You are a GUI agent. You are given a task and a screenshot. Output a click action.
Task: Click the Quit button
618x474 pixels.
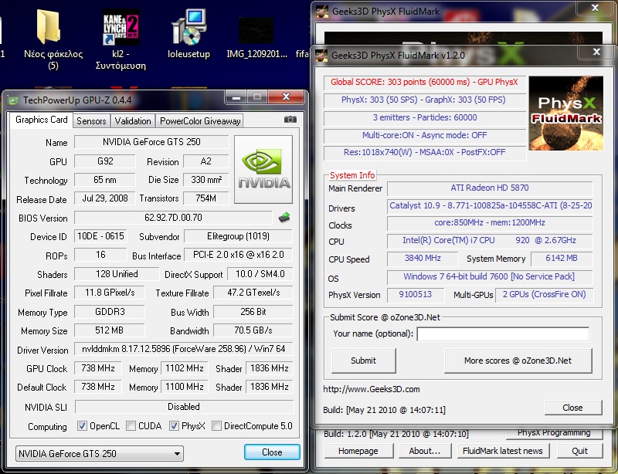tap(580, 451)
